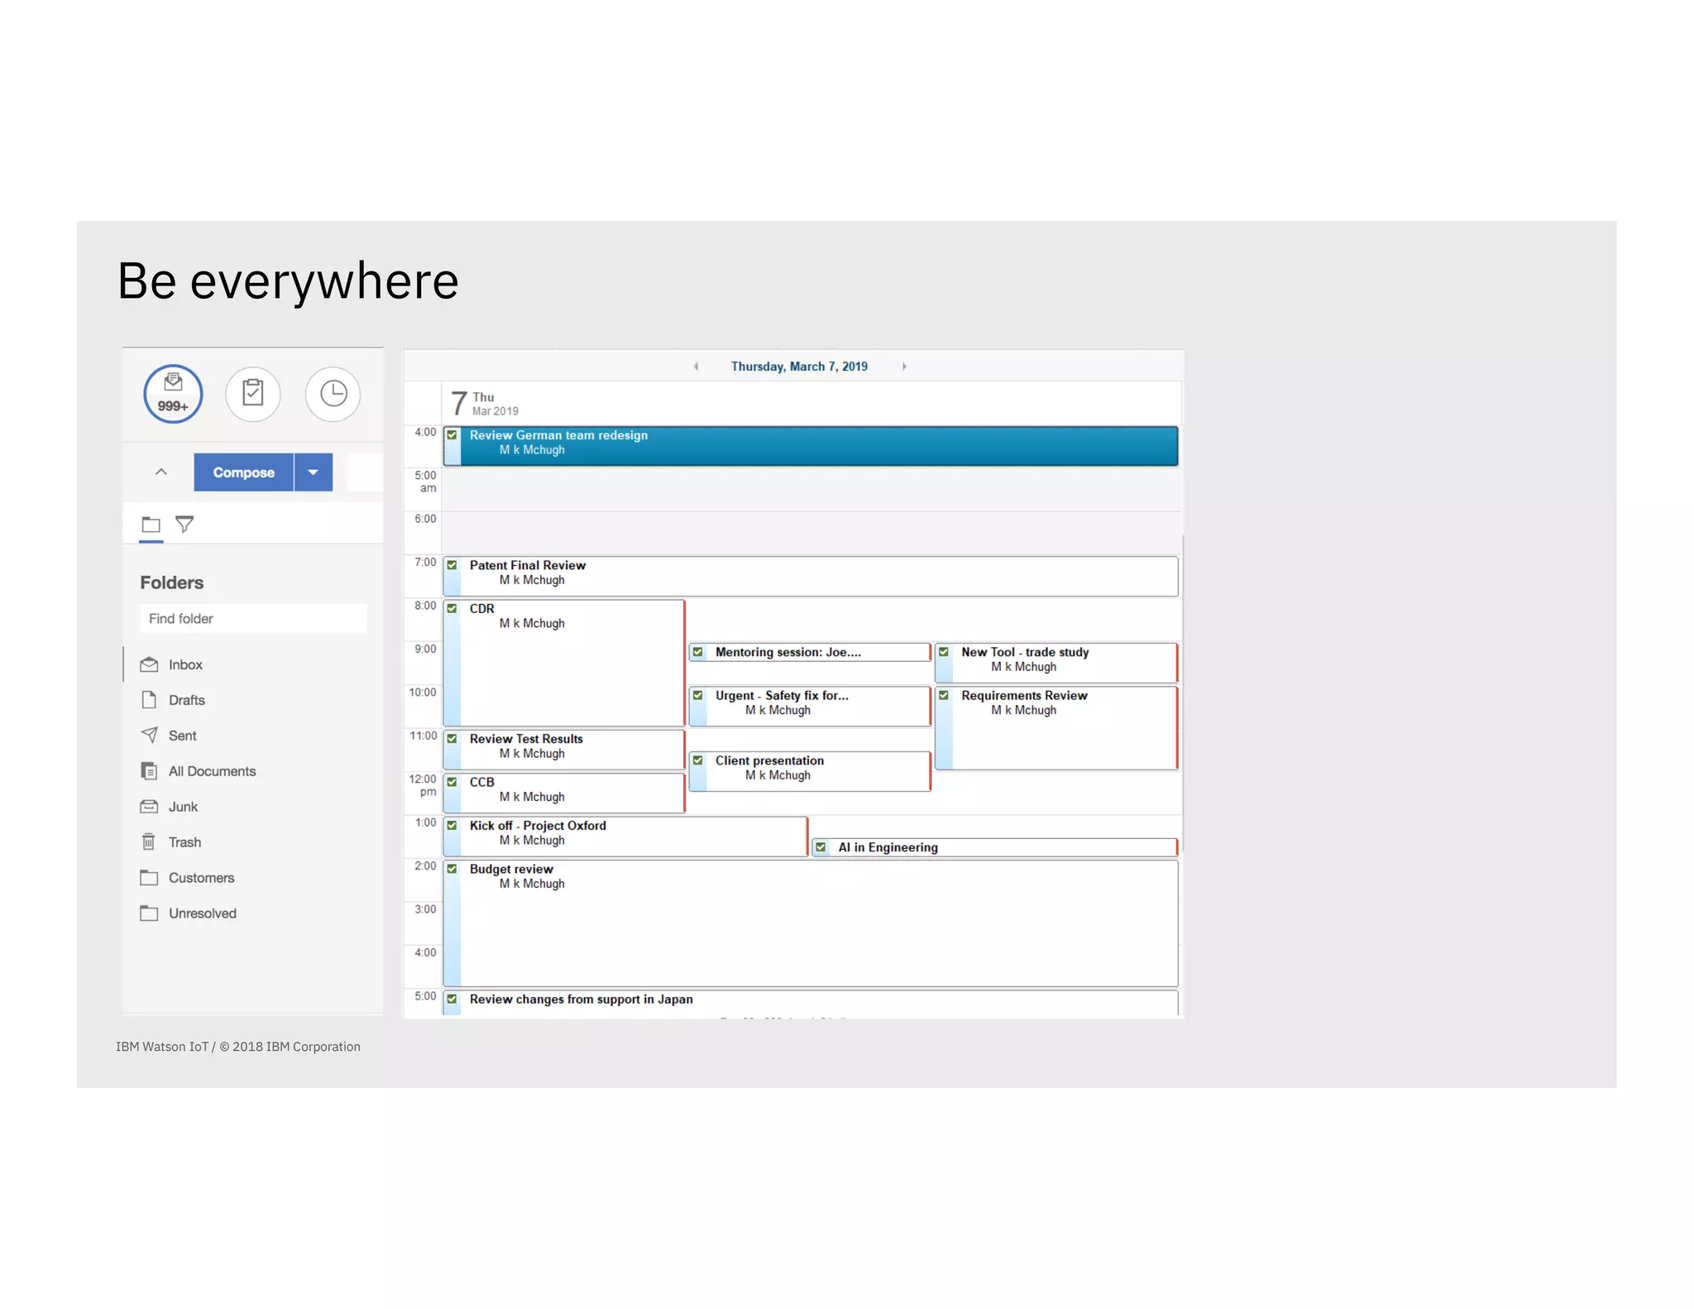This screenshot has height=1309, width=1694.
Task: Toggle checkbox on AI in Engineering
Action: [x=821, y=847]
